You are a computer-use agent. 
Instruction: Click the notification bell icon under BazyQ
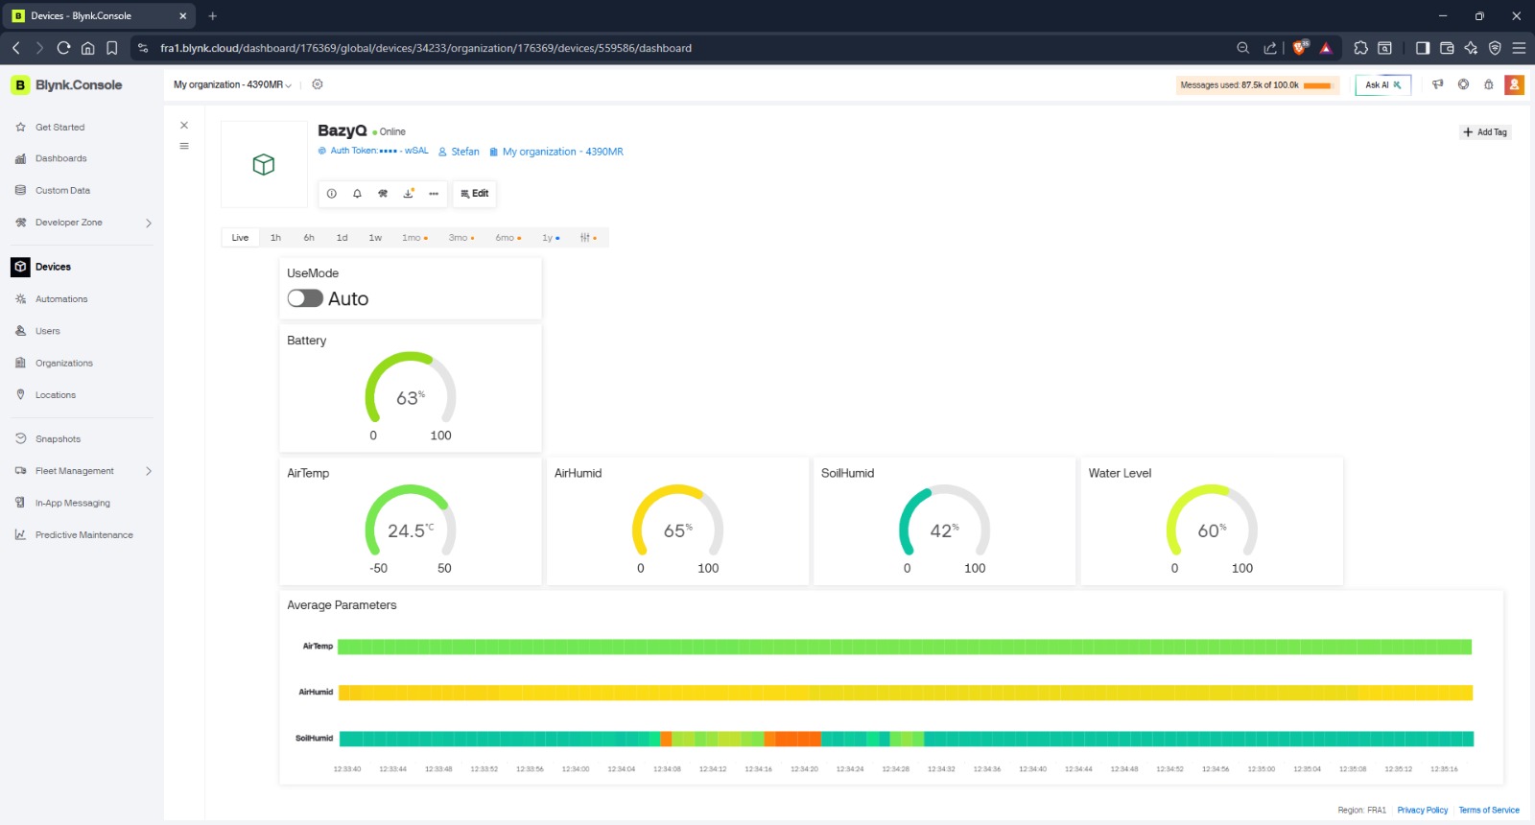tap(357, 194)
